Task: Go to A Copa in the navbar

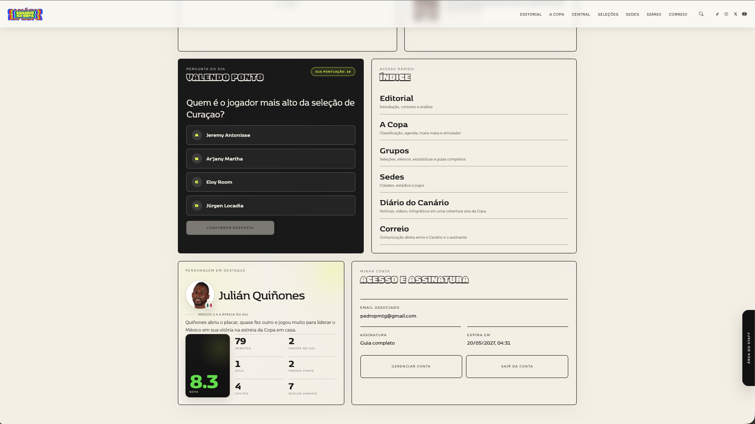Action: coord(556,14)
